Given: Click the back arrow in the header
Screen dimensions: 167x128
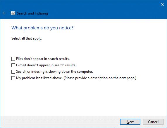Looking at the screenshot, I should point(4,13).
